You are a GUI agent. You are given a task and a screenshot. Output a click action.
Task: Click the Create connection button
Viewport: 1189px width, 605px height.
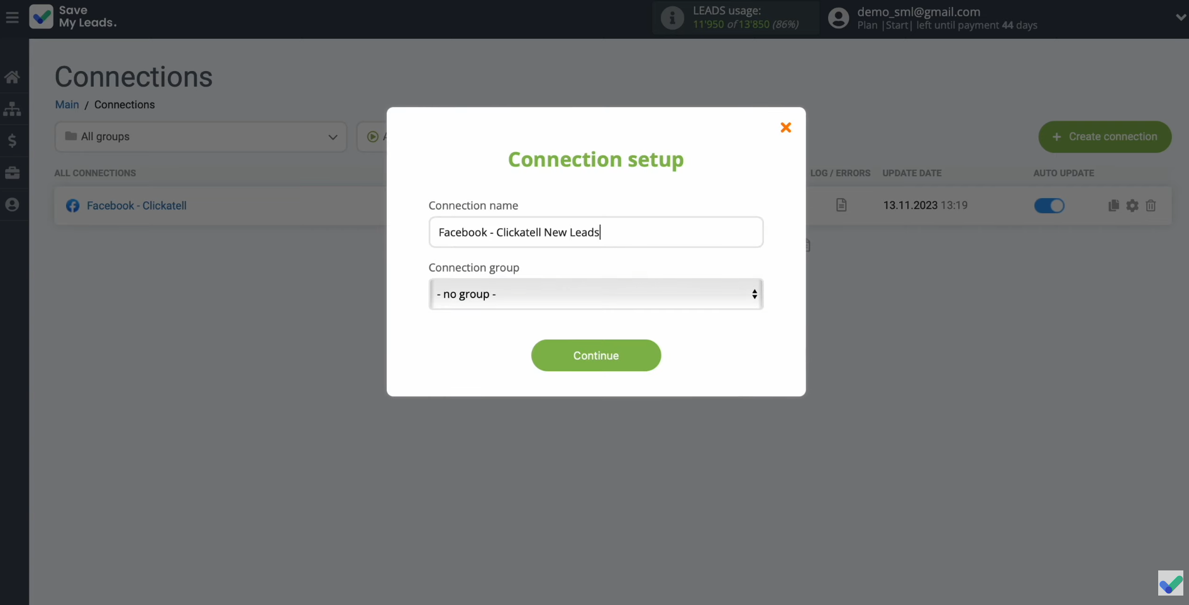[x=1105, y=136]
